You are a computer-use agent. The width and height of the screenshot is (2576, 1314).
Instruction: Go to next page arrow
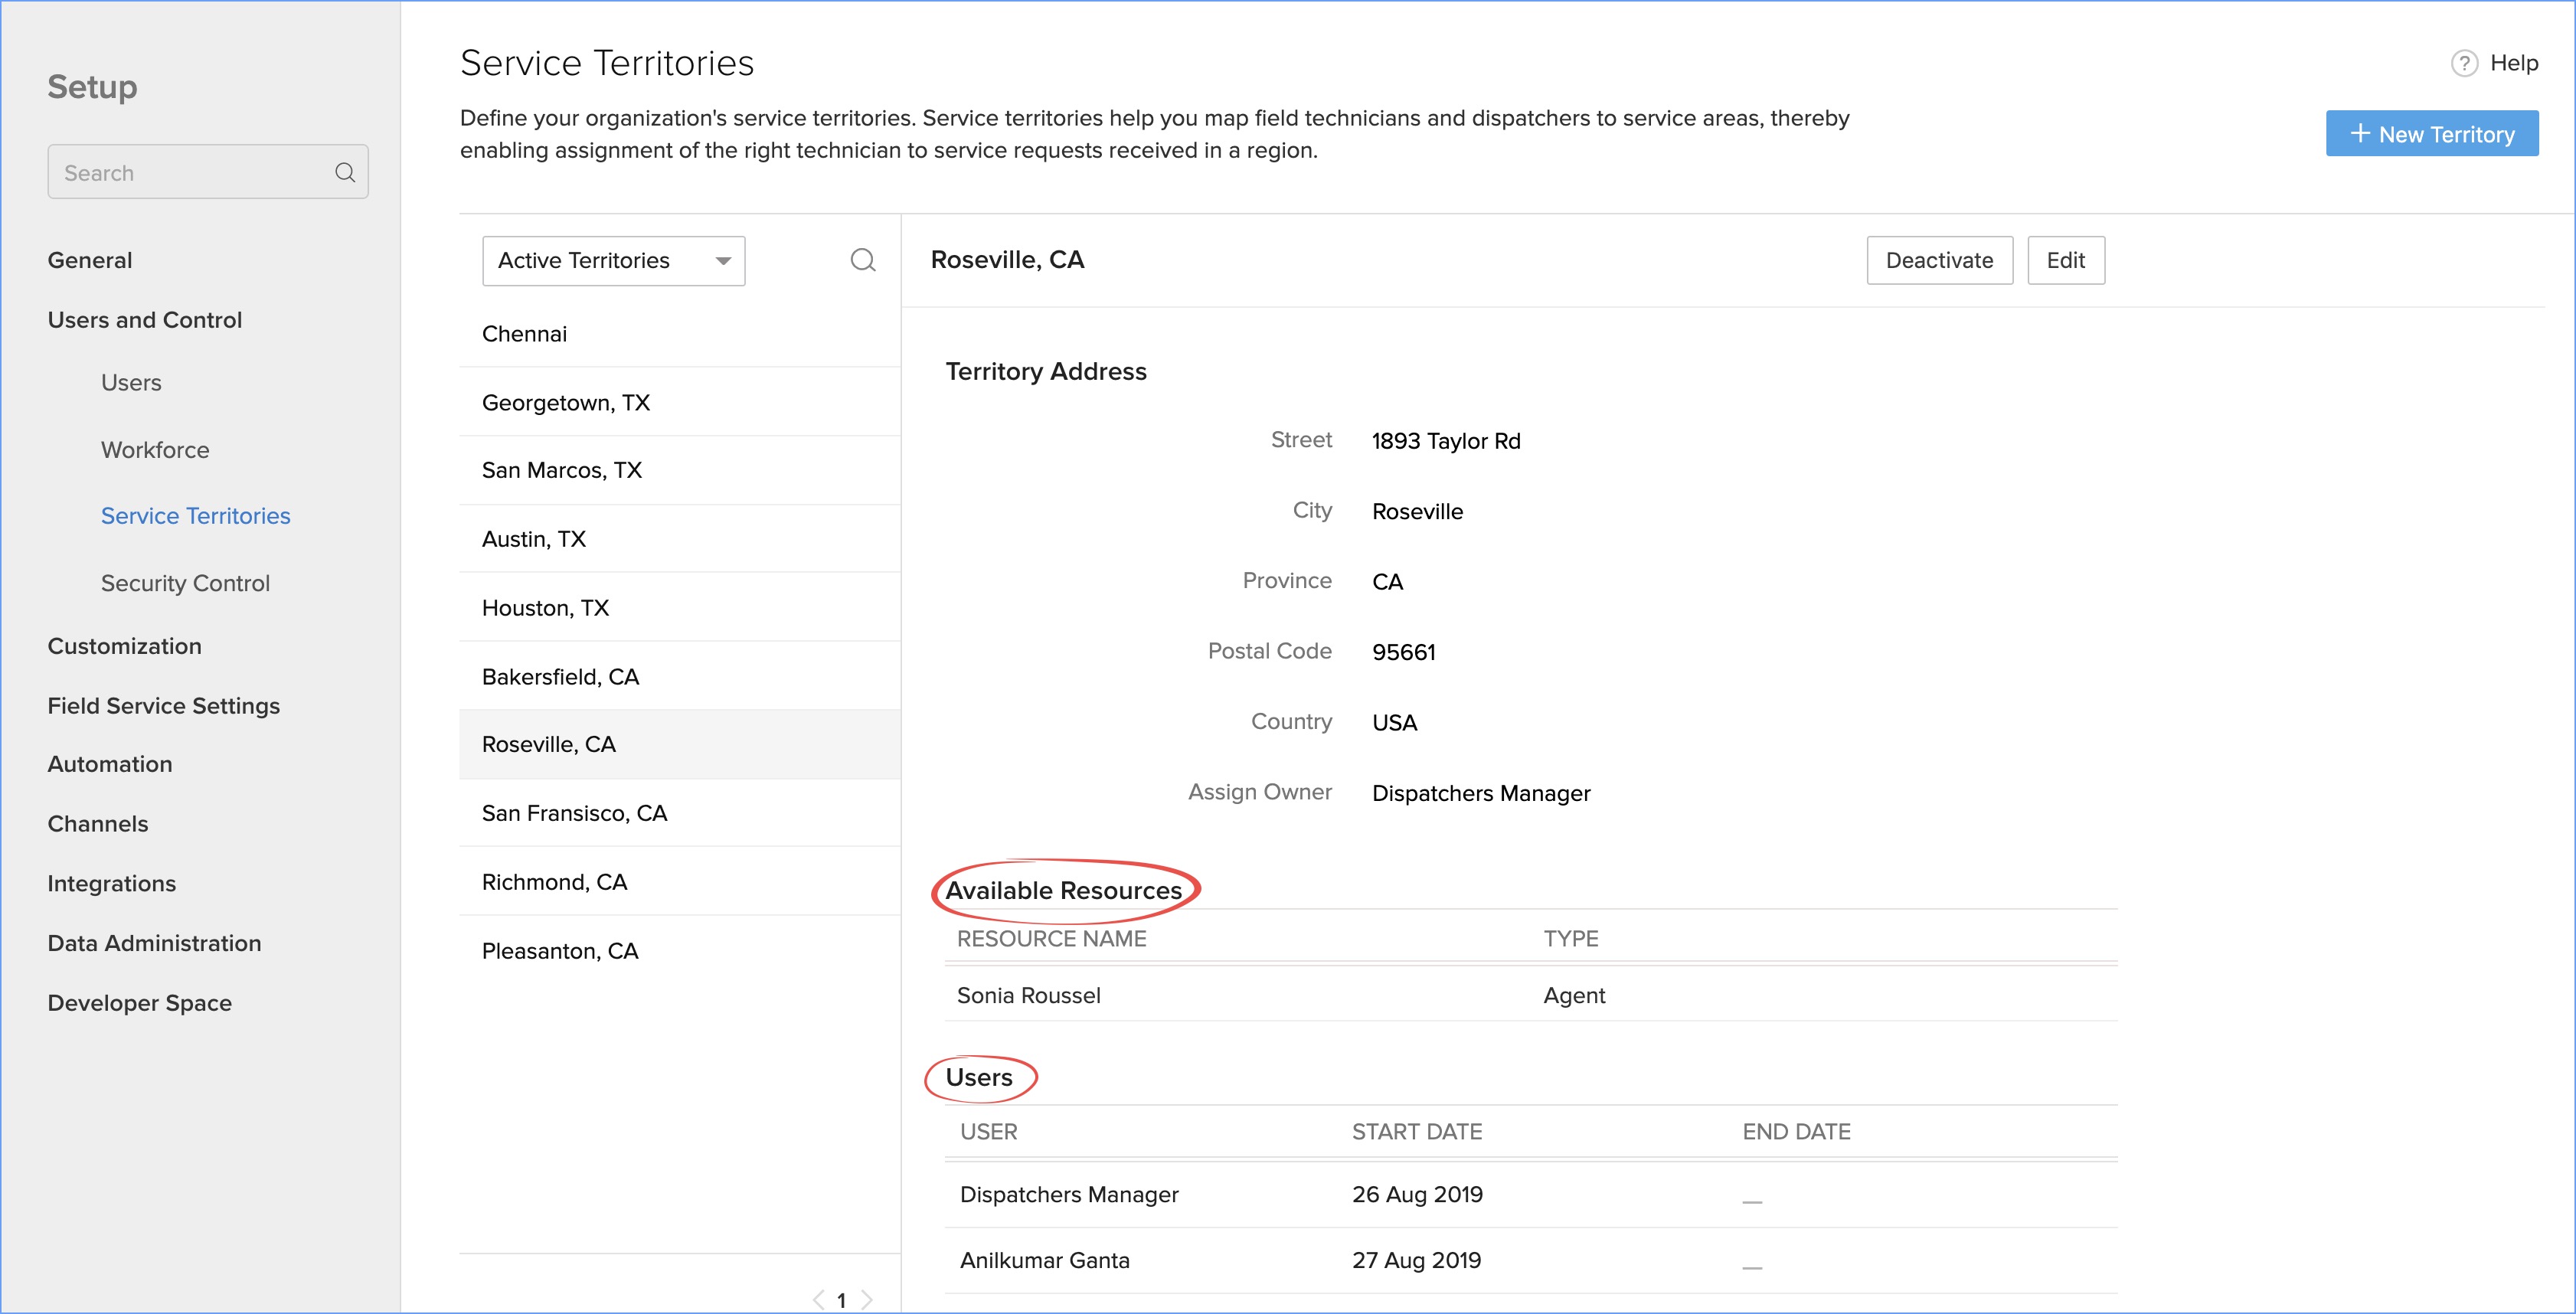coord(866,1299)
